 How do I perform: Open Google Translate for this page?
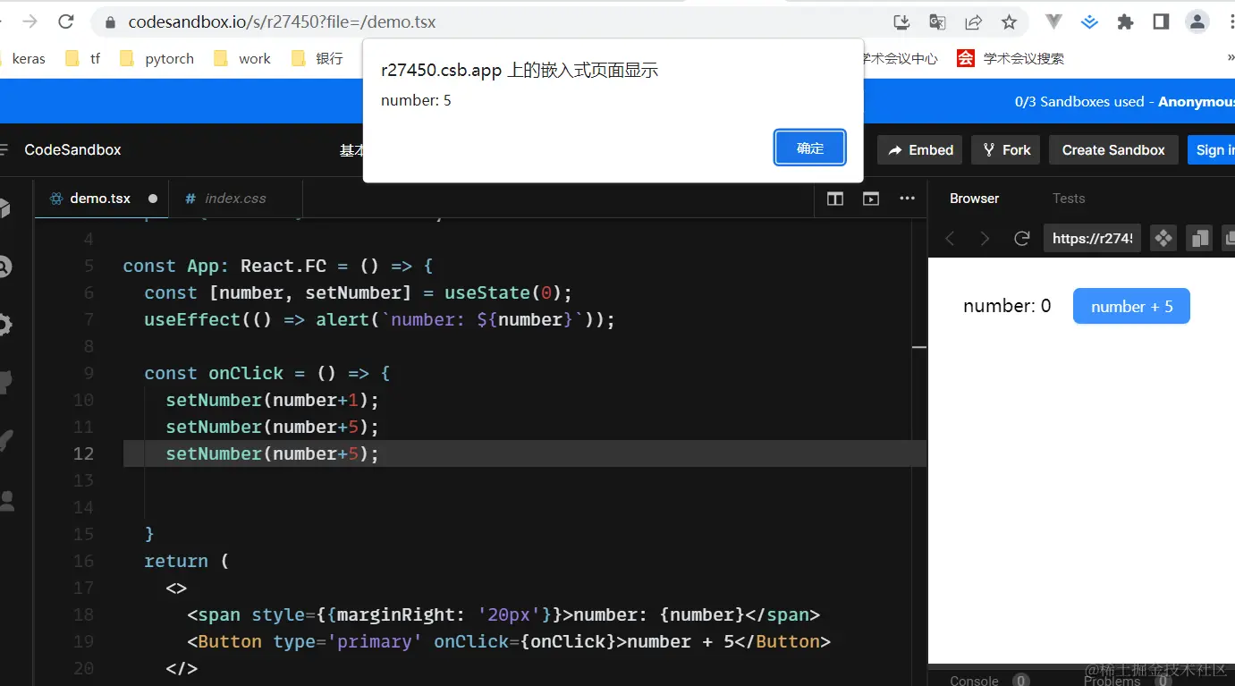click(x=937, y=21)
